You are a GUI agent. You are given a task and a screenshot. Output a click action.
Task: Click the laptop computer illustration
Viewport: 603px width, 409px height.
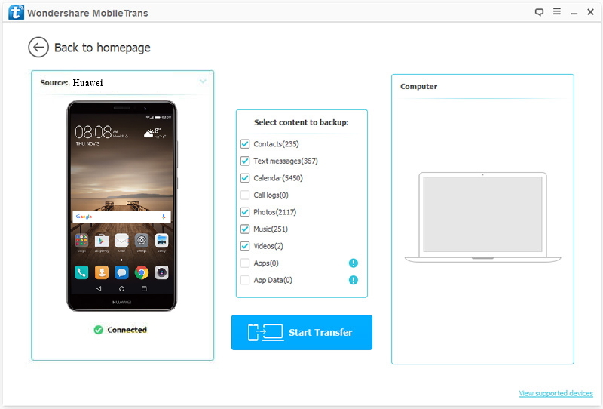[482, 217]
